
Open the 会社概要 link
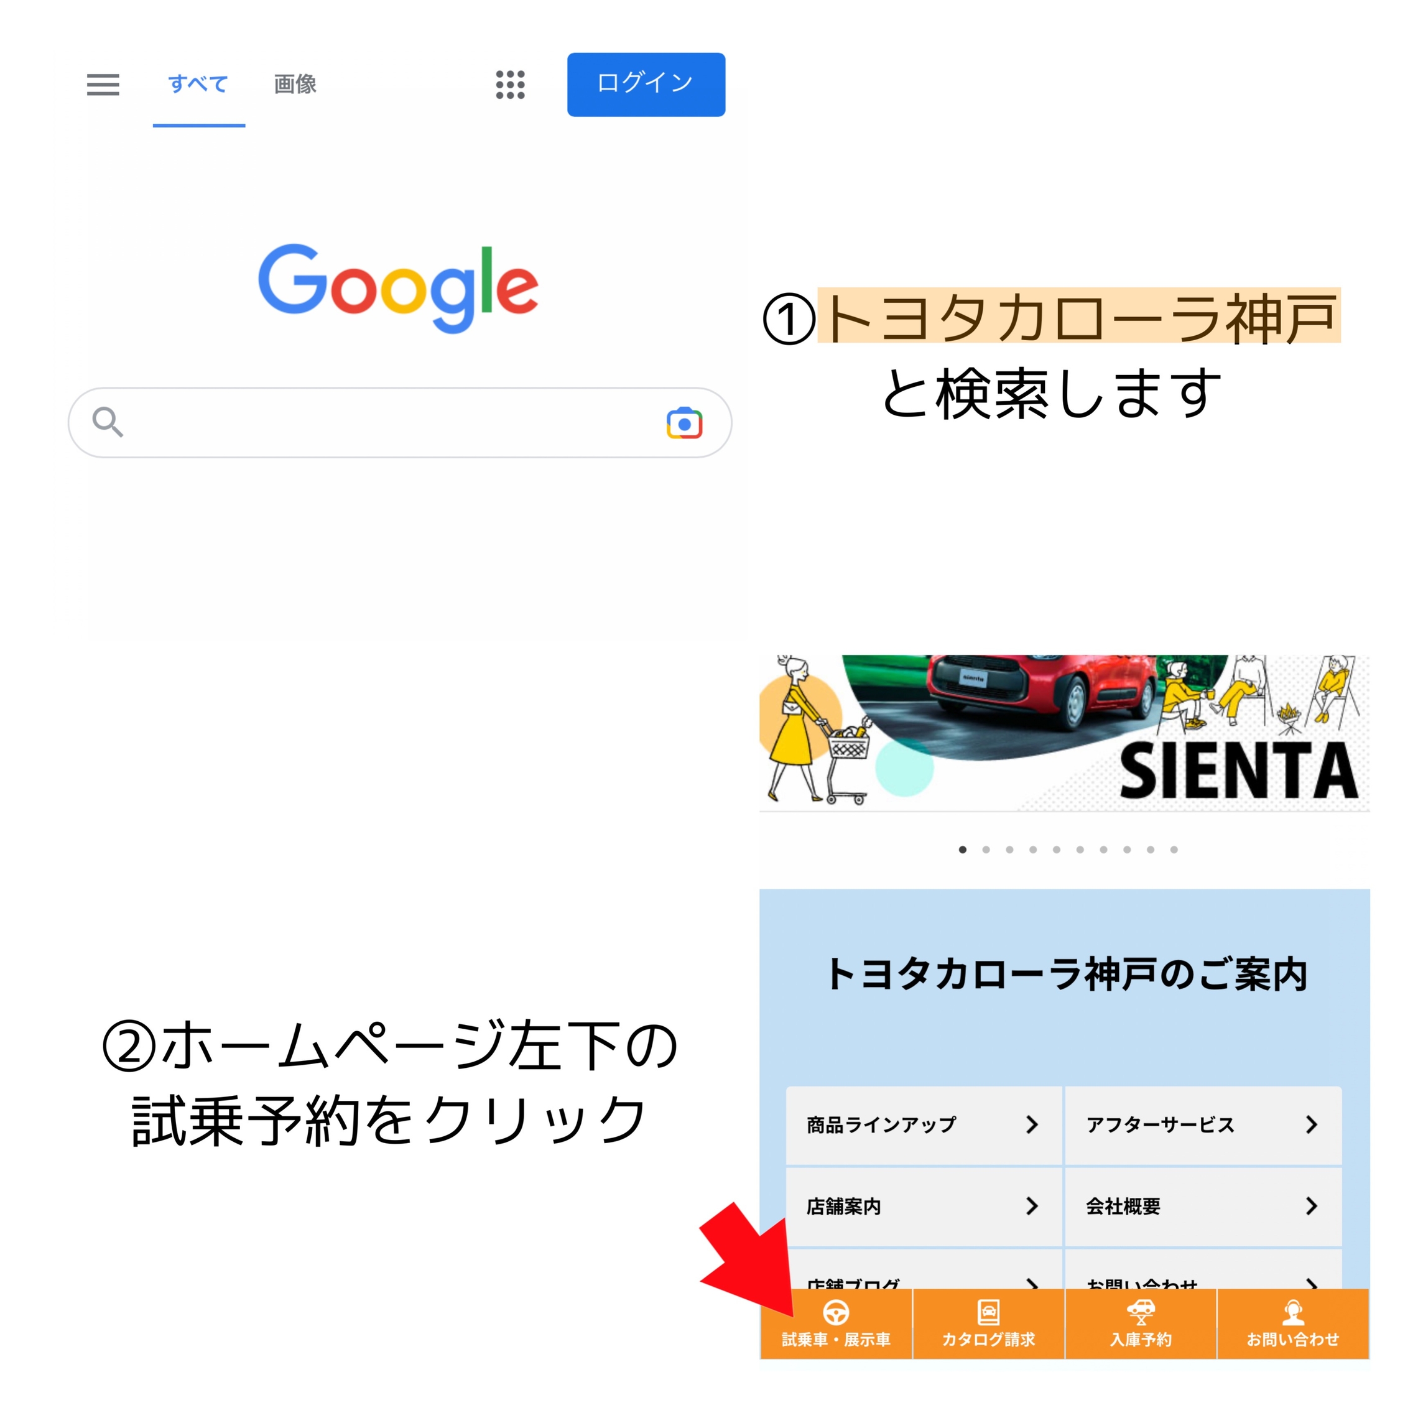point(1203,1207)
